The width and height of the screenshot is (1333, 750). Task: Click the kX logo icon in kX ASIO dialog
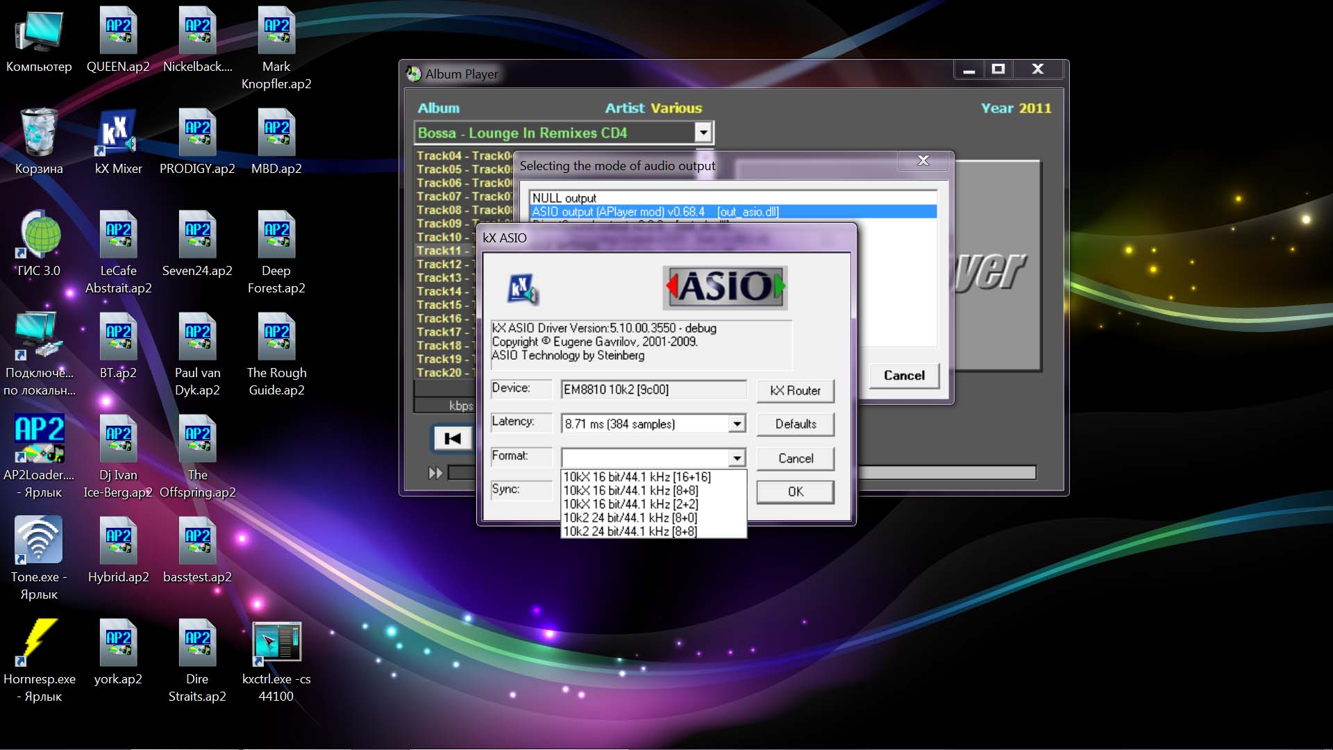(523, 289)
